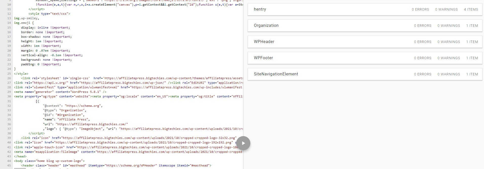484x169 pixels.
Task: Click the closing head tag line
Action: coord(20,156)
